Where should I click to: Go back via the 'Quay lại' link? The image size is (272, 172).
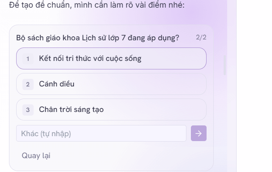[36, 155]
